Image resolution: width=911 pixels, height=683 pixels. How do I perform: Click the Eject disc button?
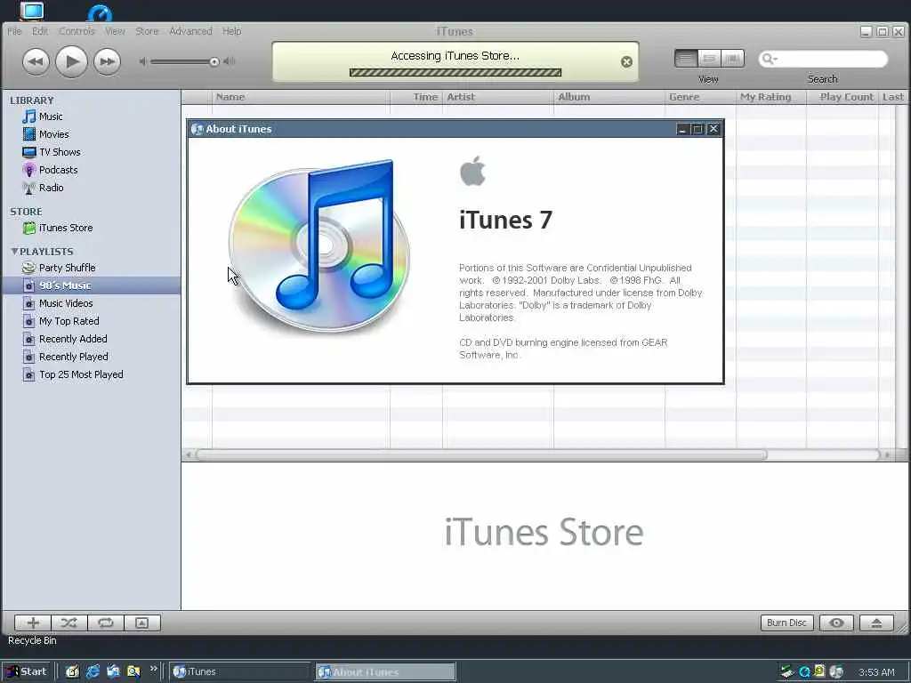(x=876, y=623)
